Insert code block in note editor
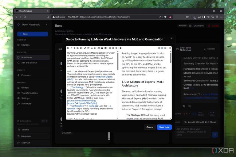The image size is (236, 157). point(95,48)
